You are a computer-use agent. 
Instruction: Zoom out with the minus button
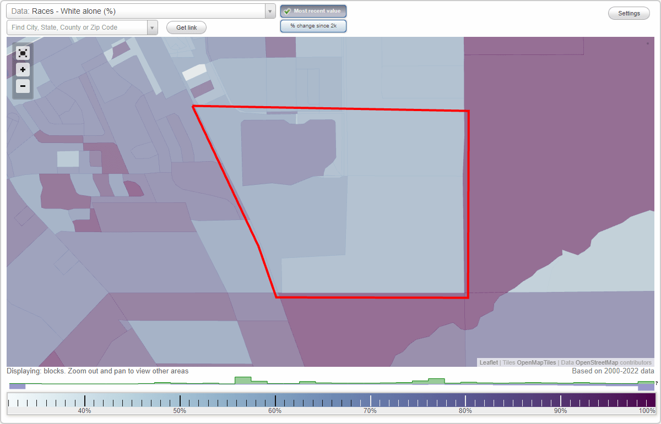[x=23, y=86]
